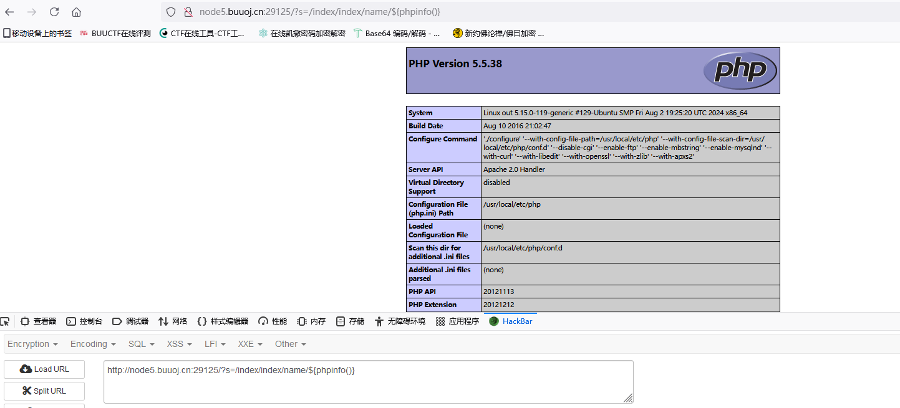900x408 pixels.
Task: Click the shield tracking protection icon
Action: 171,12
